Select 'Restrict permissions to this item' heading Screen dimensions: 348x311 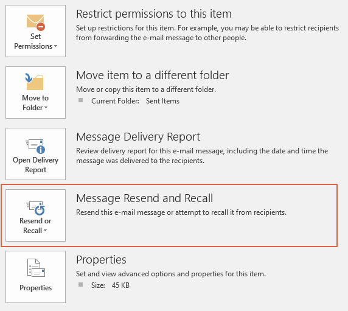tap(154, 14)
